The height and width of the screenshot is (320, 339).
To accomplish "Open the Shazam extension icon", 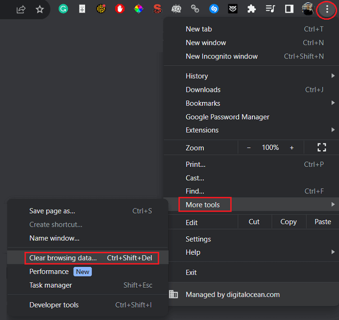I will (x=214, y=9).
